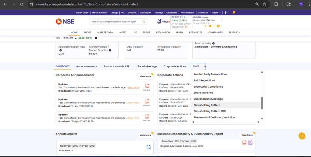
Task: Click info icon under Applicable Margin Rate
Action: 60,50
